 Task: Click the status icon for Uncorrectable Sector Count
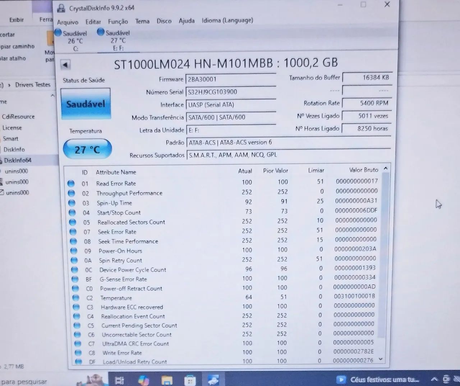[x=77, y=335]
